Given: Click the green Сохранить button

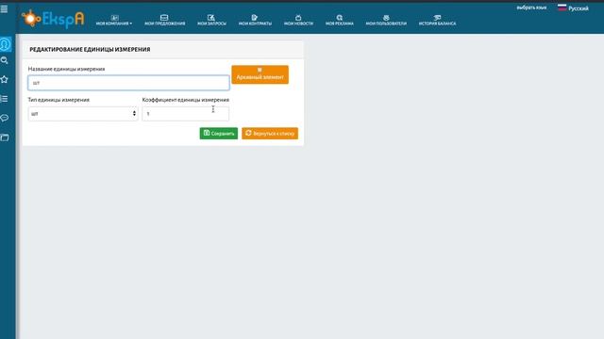Looking at the screenshot, I should (218, 134).
